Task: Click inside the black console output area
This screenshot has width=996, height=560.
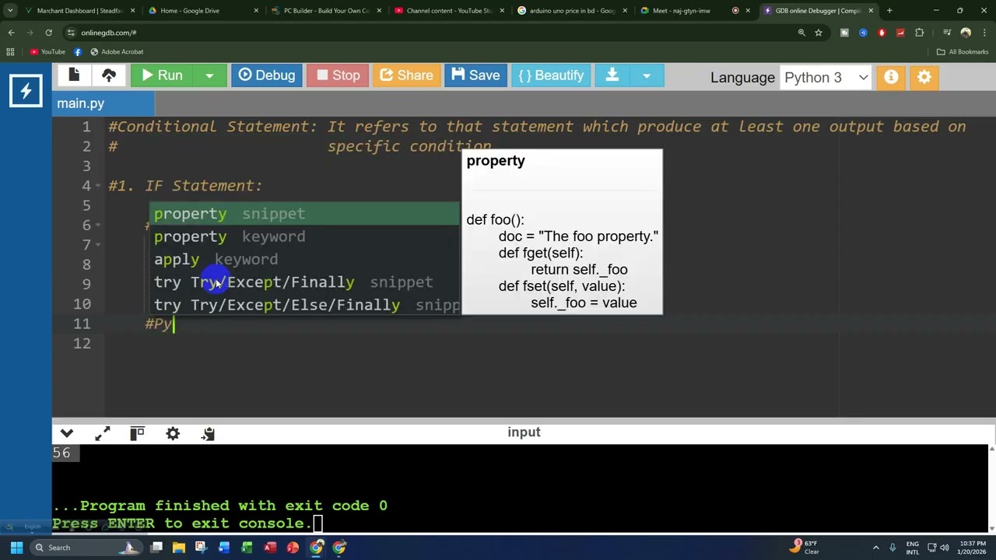Action: click(520, 488)
